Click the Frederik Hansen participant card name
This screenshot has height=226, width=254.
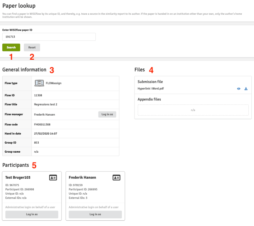click(82, 177)
